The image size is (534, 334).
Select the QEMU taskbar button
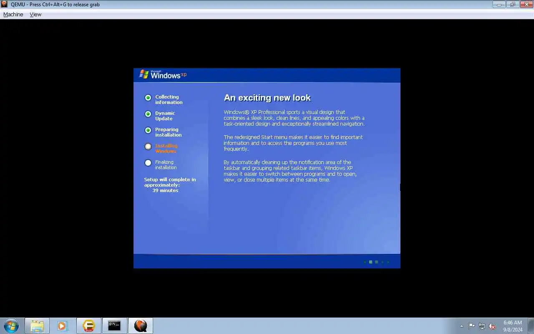click(141, 326)
